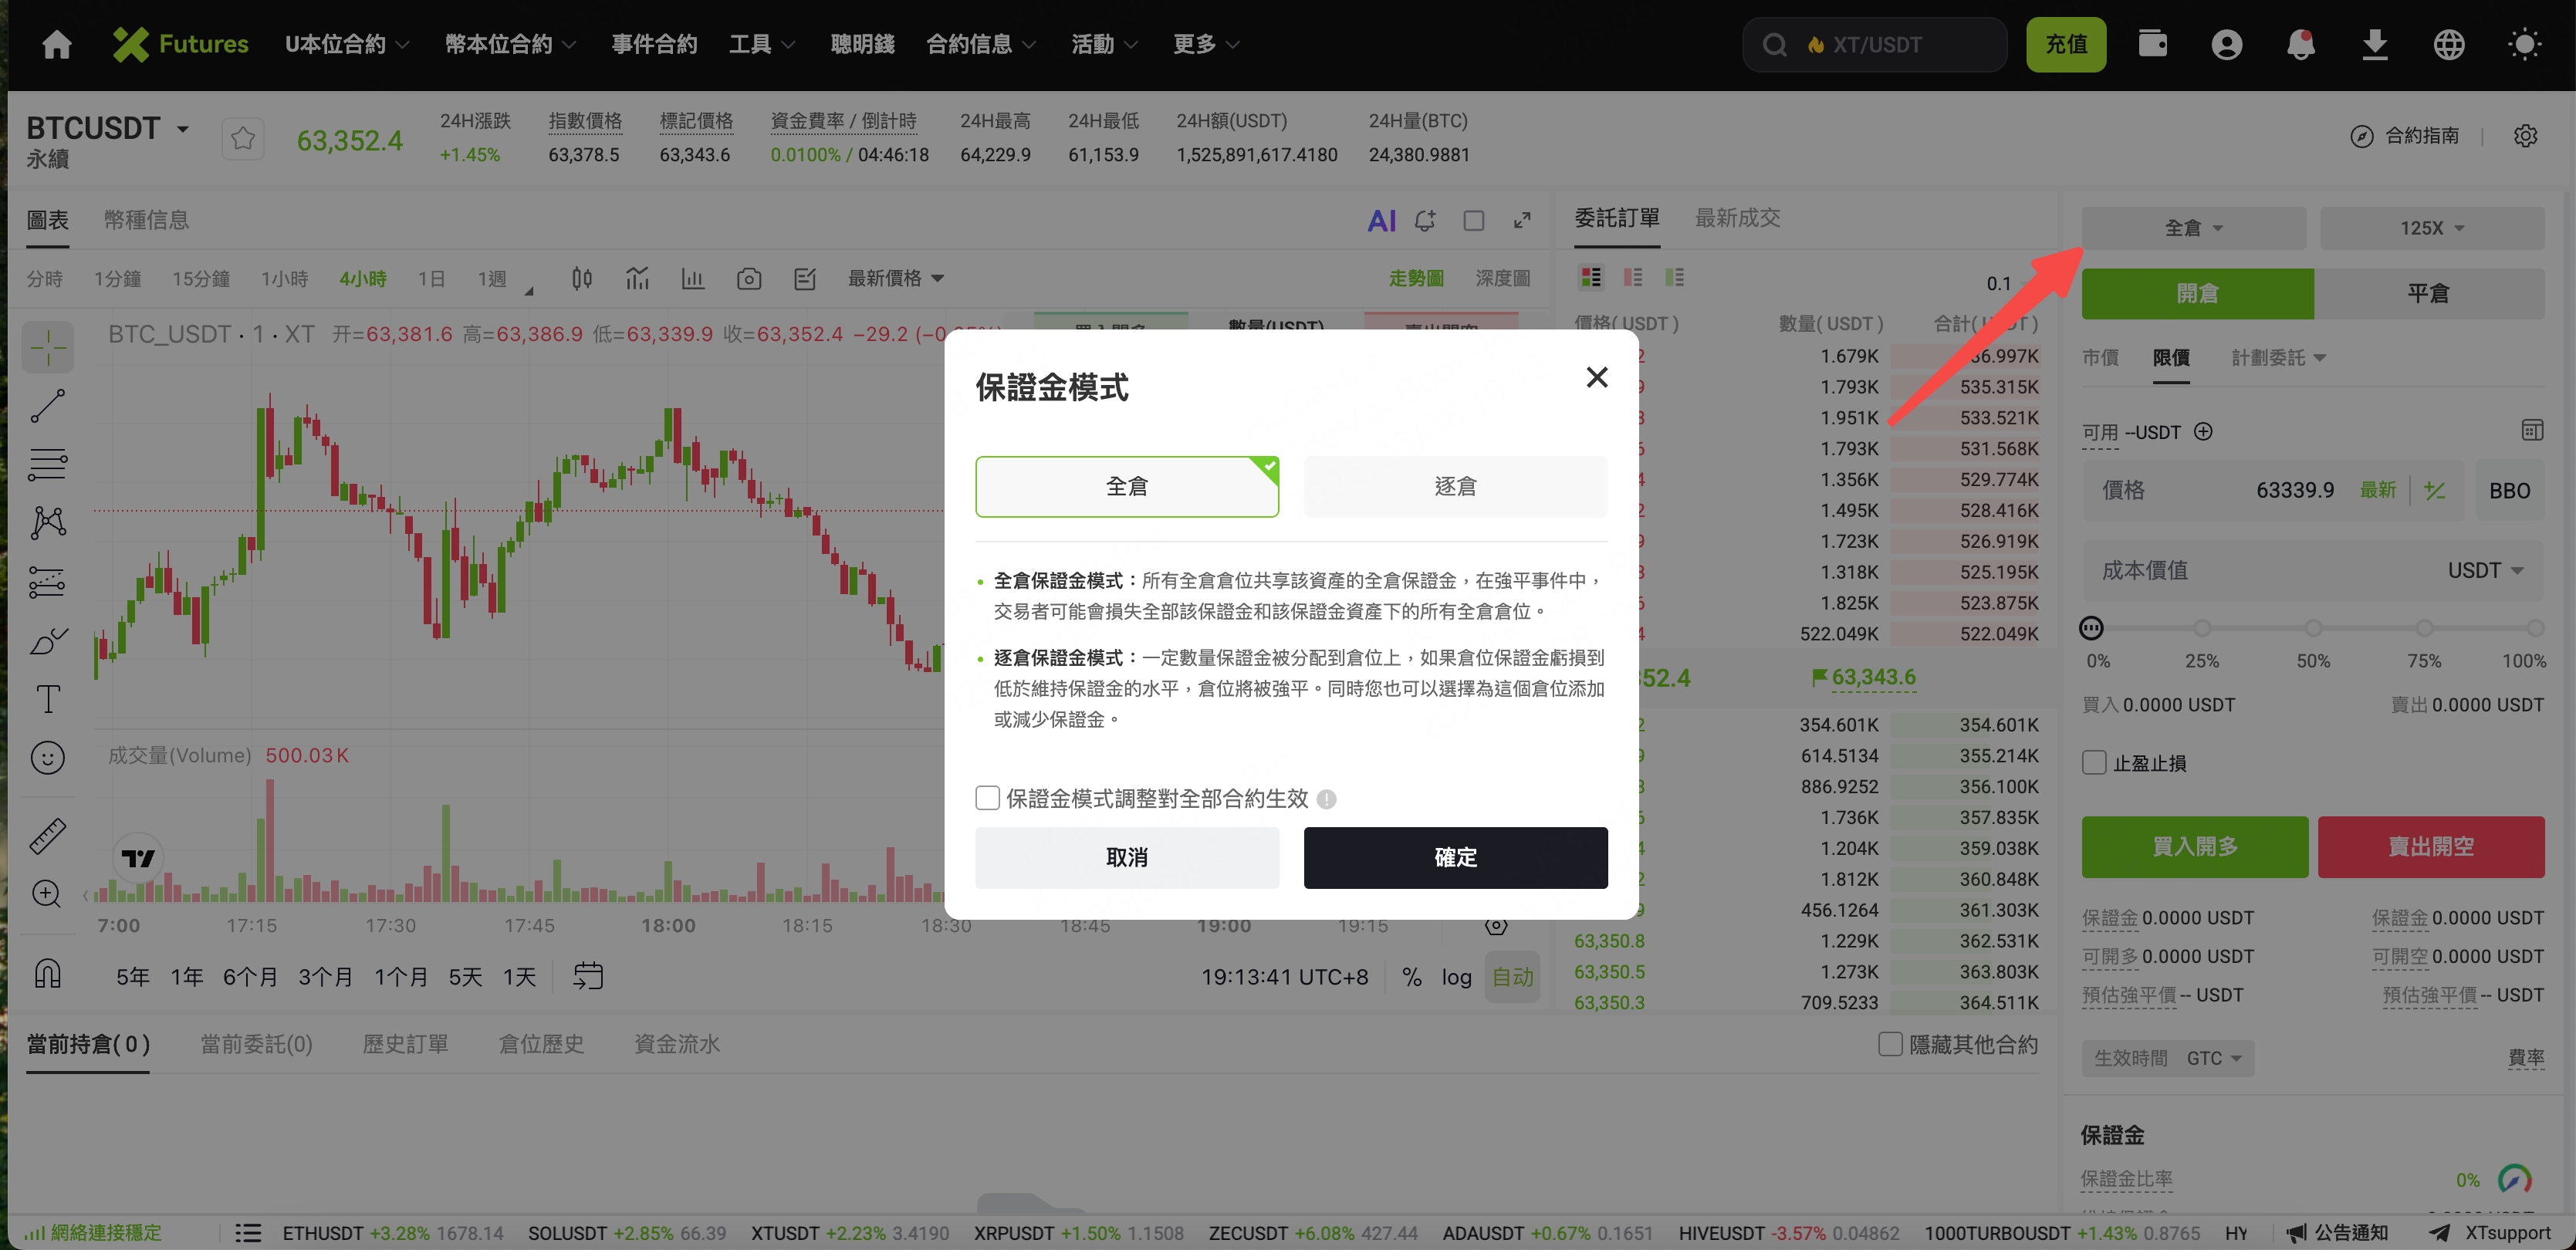The height and width of the screenshot is (1250, 2576).
Task: Open 最新價格 chart price dropdown
Action: point(895,279)
